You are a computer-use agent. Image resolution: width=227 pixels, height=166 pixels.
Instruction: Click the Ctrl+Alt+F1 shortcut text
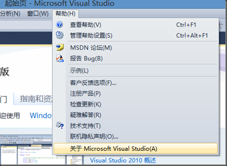tap(192, 35)
